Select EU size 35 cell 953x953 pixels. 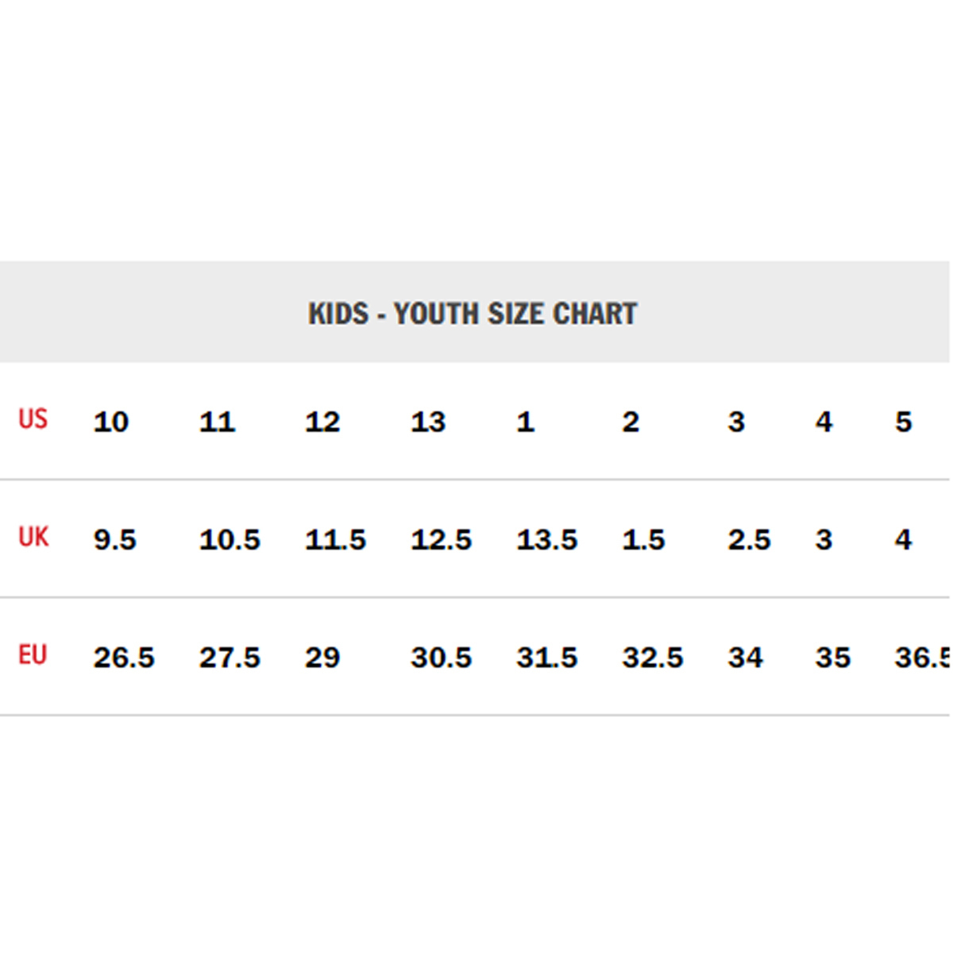832,658
